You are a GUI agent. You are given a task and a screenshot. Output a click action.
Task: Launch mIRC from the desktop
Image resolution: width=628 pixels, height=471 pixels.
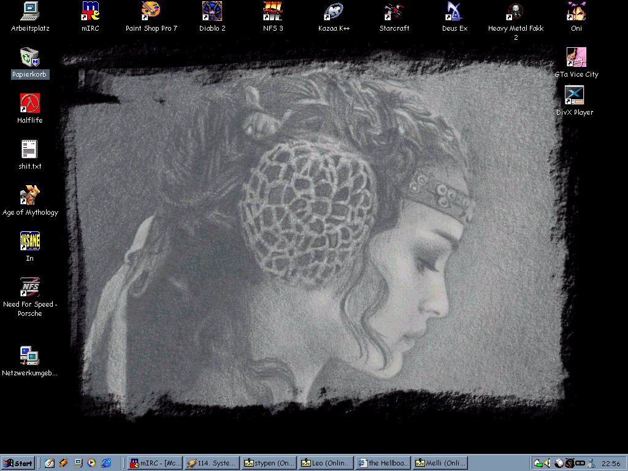pyautogui.click(x=91, y=16)
